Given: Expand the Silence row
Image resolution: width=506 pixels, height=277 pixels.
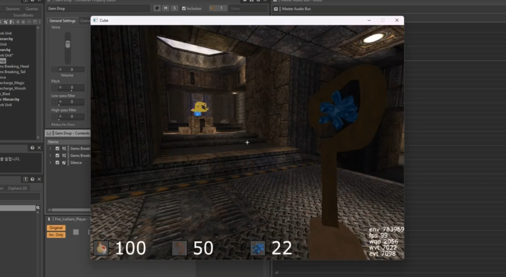Looking at the screenshot, I should coord(50,163).
